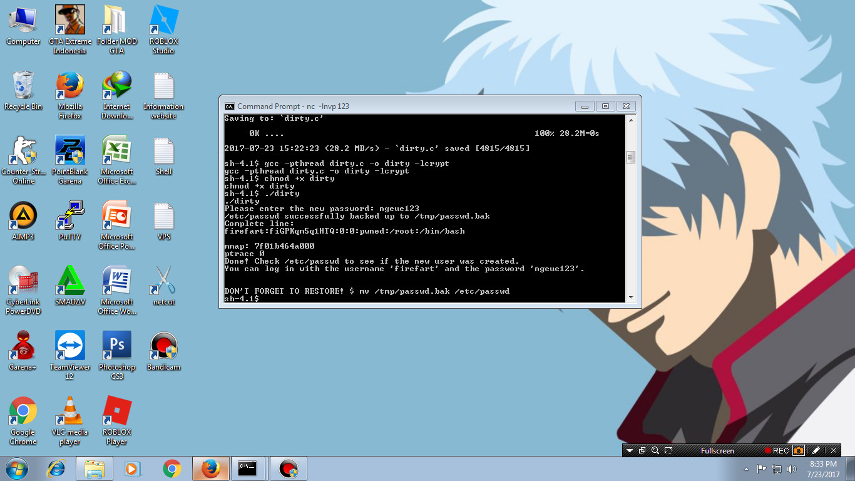Open the Computer desktop icon

(23, 25)
